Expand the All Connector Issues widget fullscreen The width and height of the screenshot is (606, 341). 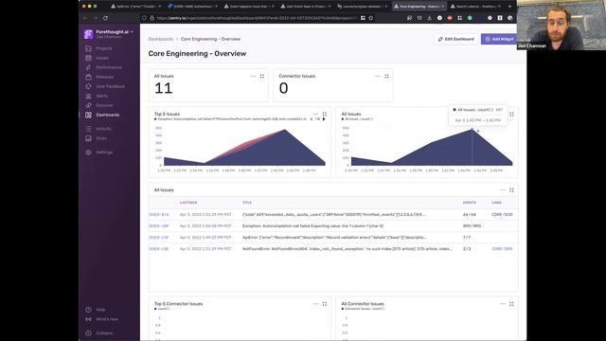coord(511,304)
